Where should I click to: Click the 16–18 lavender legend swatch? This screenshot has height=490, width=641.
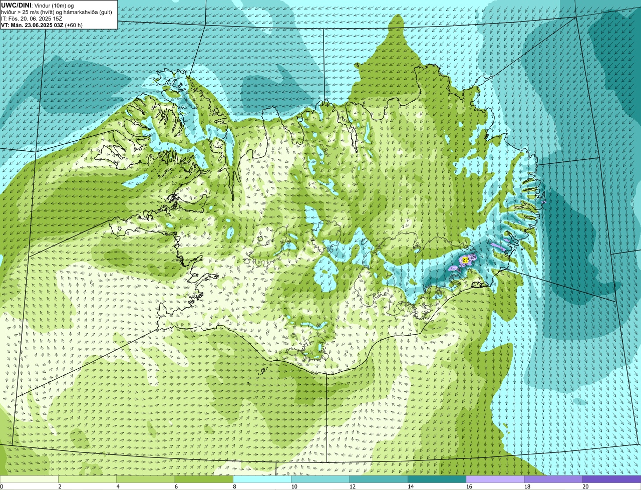(x=495, y=479)
